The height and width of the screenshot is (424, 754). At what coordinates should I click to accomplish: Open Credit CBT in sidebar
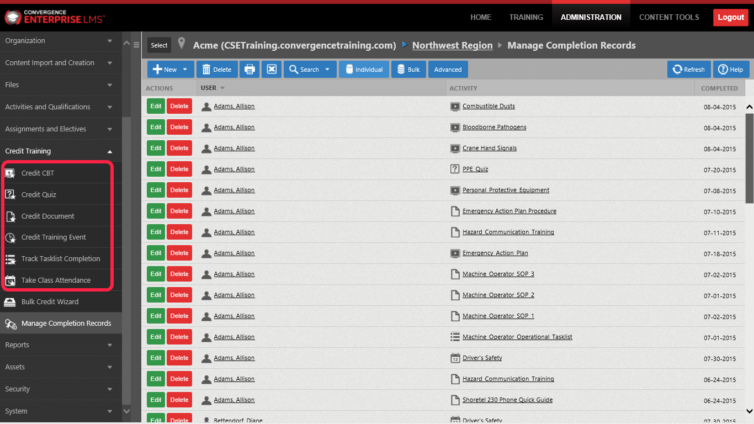[x=38, y=173]
